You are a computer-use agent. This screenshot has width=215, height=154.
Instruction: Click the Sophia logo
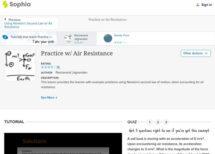pos(17,5)
